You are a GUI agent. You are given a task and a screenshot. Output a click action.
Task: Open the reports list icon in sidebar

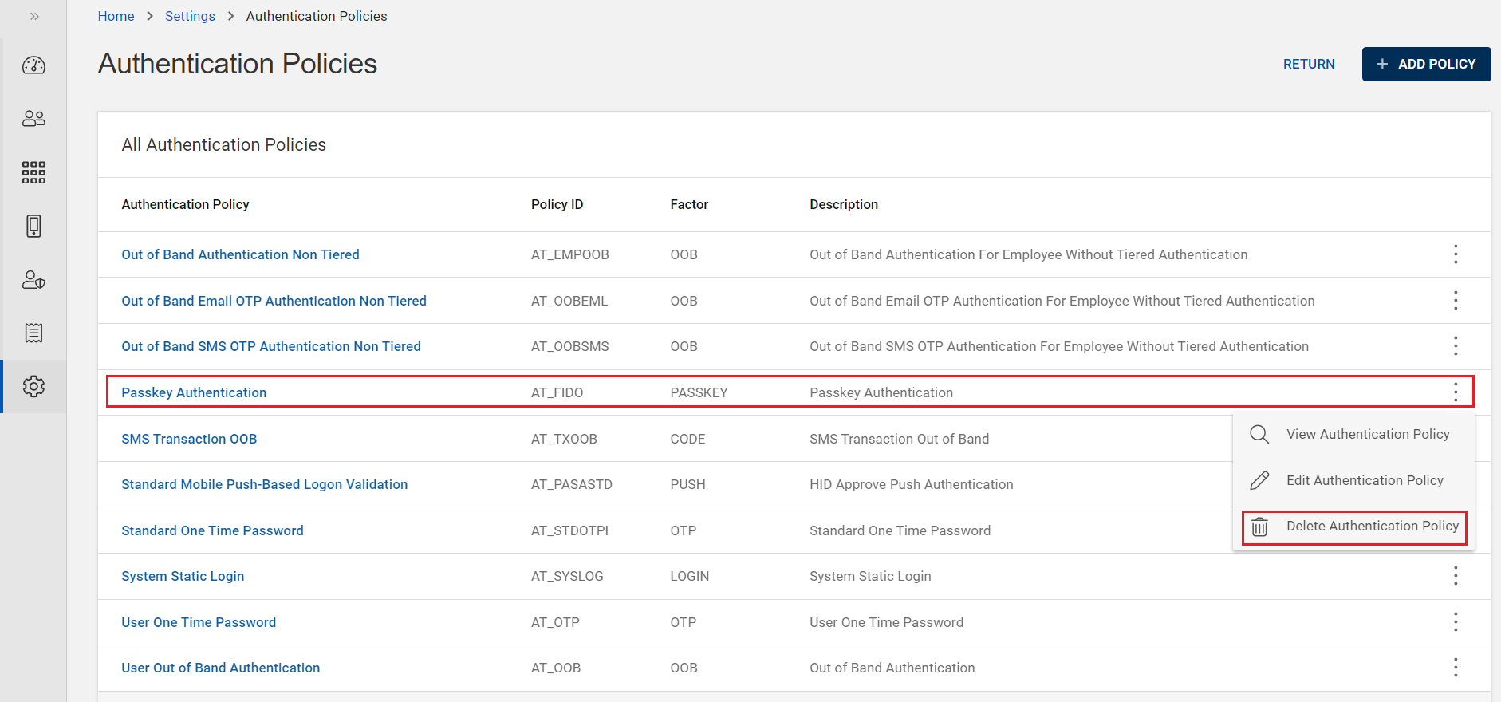click(33, 333)
